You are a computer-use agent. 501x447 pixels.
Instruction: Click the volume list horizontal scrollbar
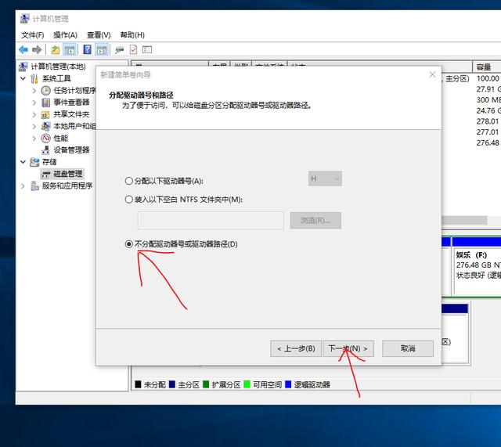(x=464, y=220)
